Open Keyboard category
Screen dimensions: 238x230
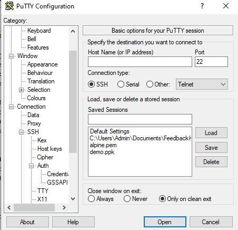pos(39,31)
